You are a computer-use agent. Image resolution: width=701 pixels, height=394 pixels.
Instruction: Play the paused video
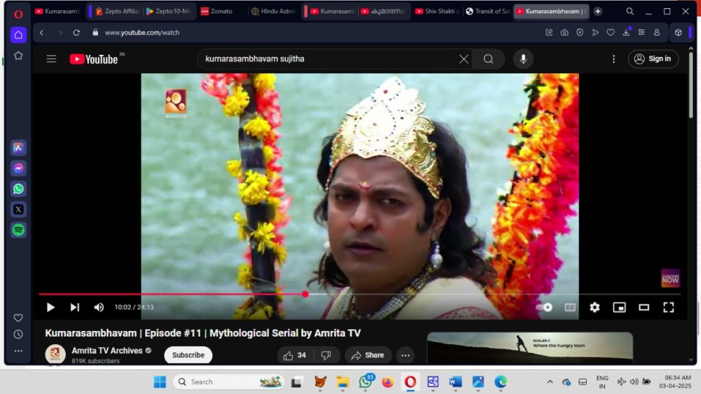51,307
